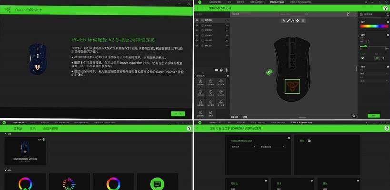390x190 pixels.
Task: Go back in the Chroma Visualizer window
Action: click(197, 128)
